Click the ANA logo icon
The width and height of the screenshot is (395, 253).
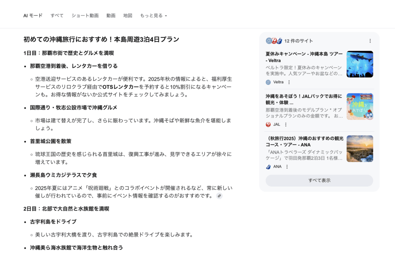(268, 167)
